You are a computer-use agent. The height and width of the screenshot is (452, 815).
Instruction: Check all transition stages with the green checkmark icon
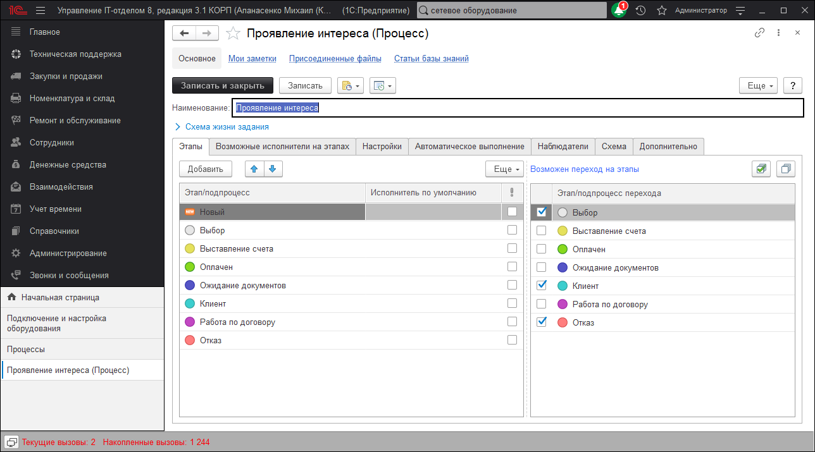coord(761,169)
